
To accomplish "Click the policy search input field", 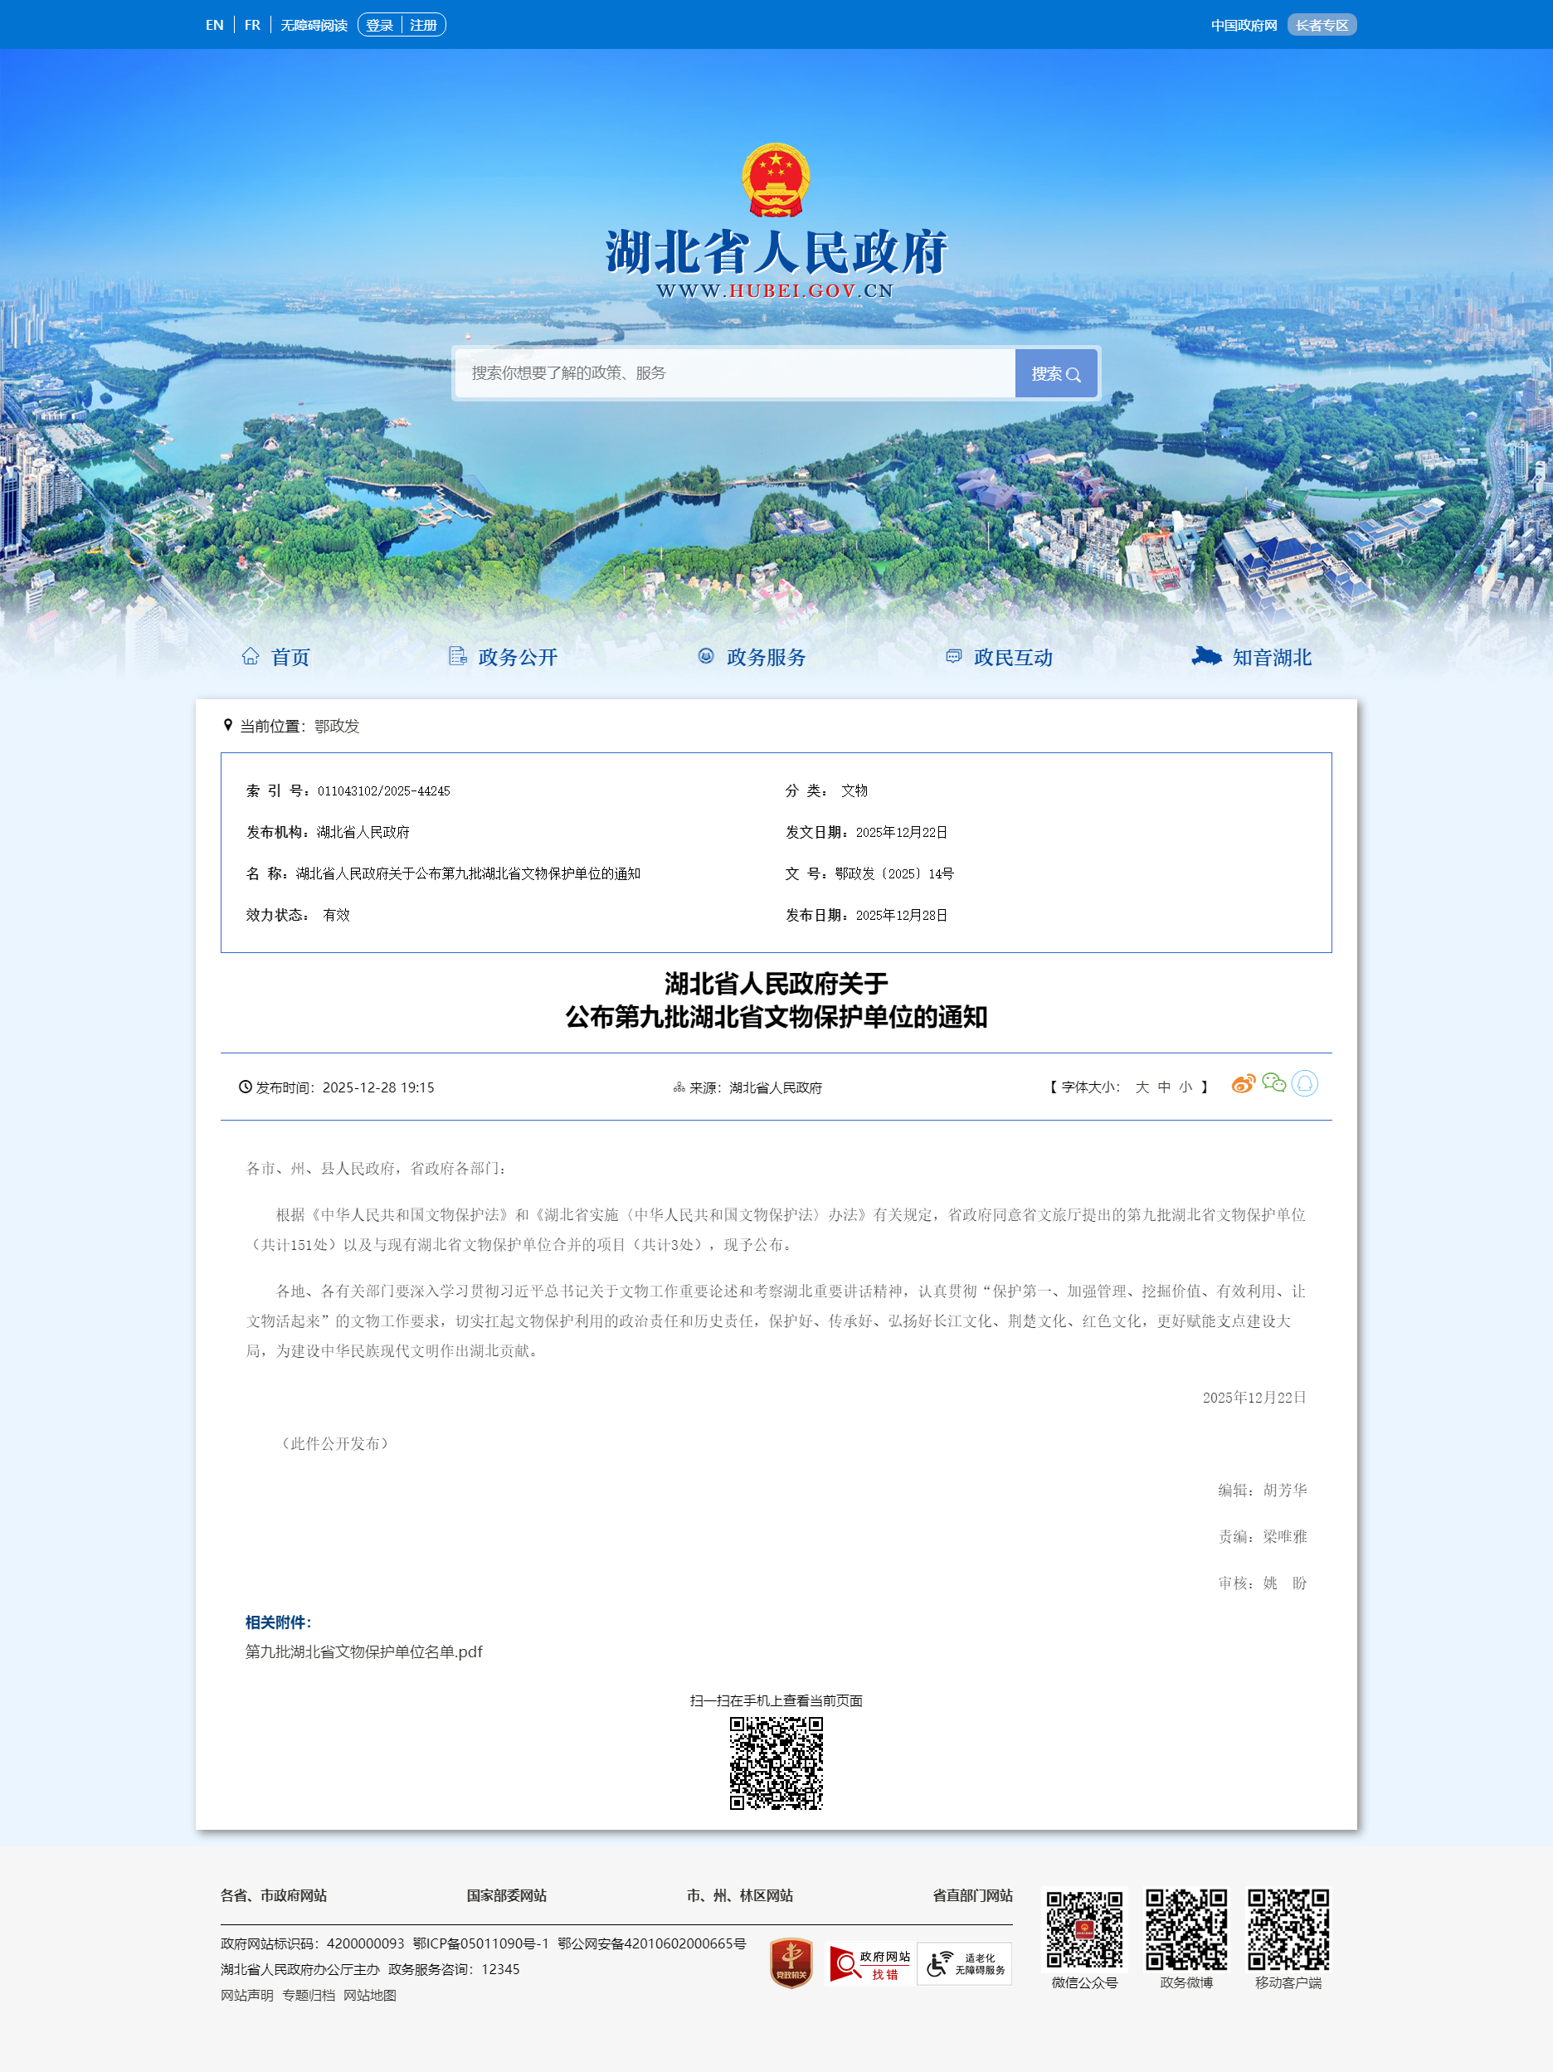I will click(735, 372).
